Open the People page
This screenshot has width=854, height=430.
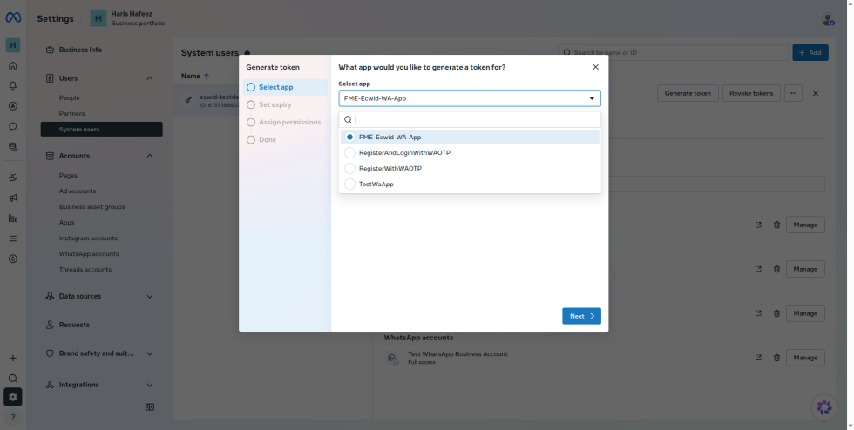(x=69, y=98)
